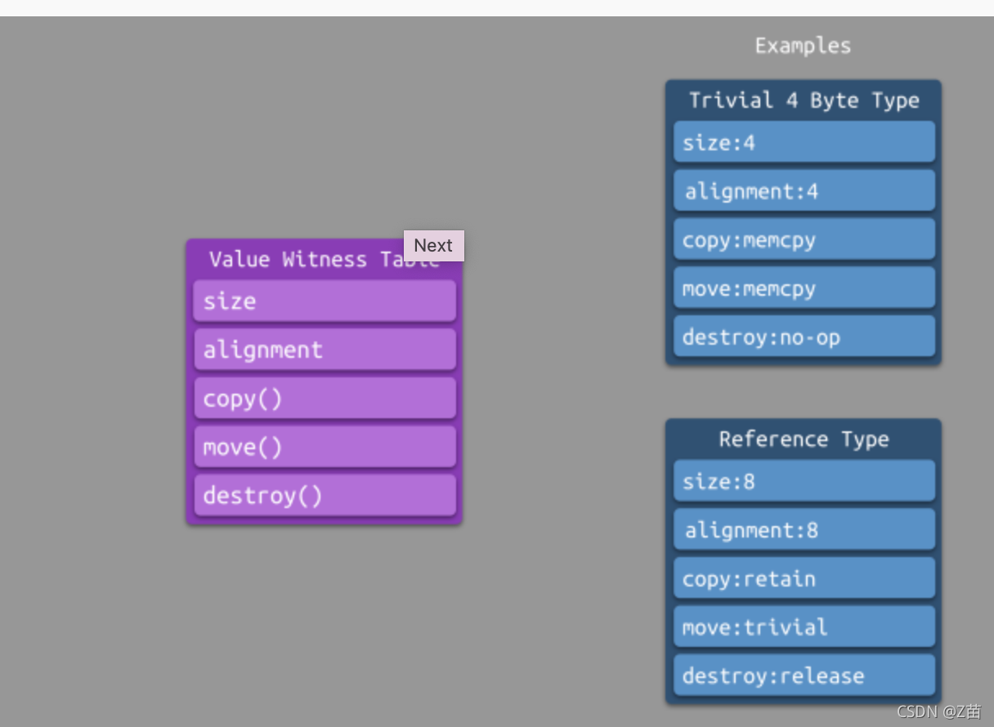Click the destroy:no-op row
Image resolution: width=994 pixels, height=727 pixels.
pos(804,337)
